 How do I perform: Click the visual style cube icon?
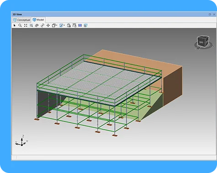pos(61,25)
